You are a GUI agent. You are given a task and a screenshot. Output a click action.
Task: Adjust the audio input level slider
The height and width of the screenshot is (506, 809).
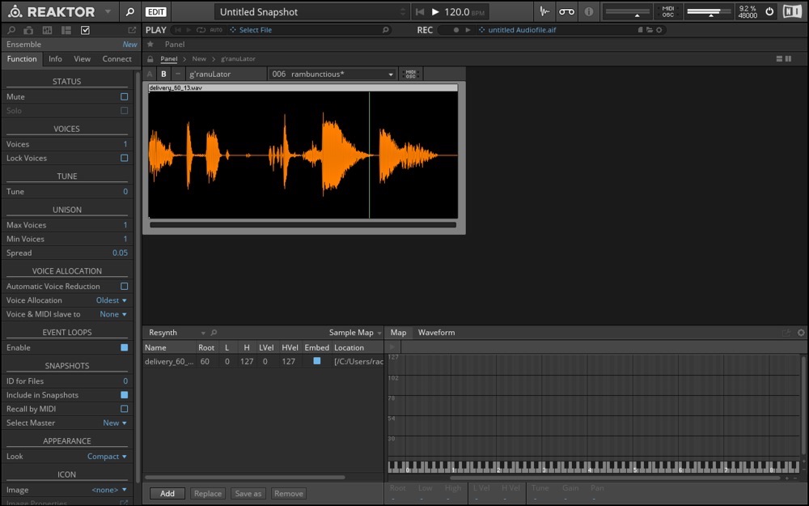click(628, 12)
